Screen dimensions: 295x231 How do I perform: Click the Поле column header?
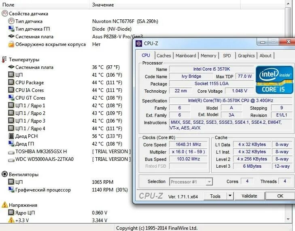click(45, 4)
